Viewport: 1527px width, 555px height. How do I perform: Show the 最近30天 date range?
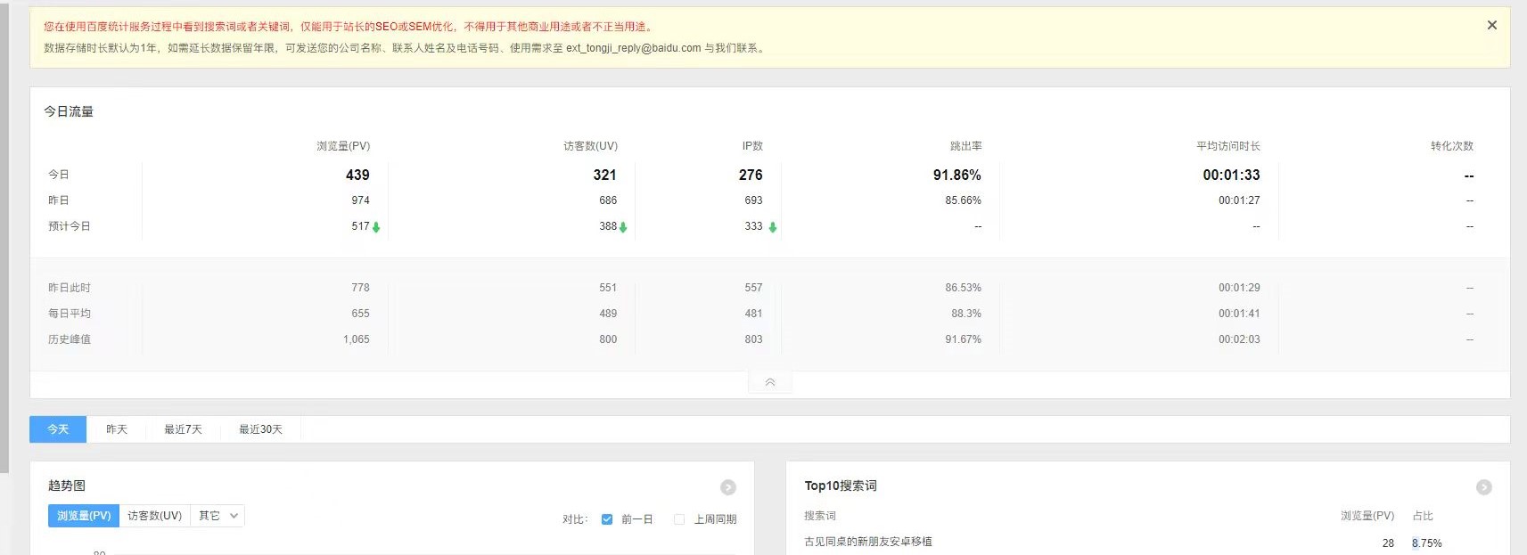pyautogui.click(x=260, y=429)
